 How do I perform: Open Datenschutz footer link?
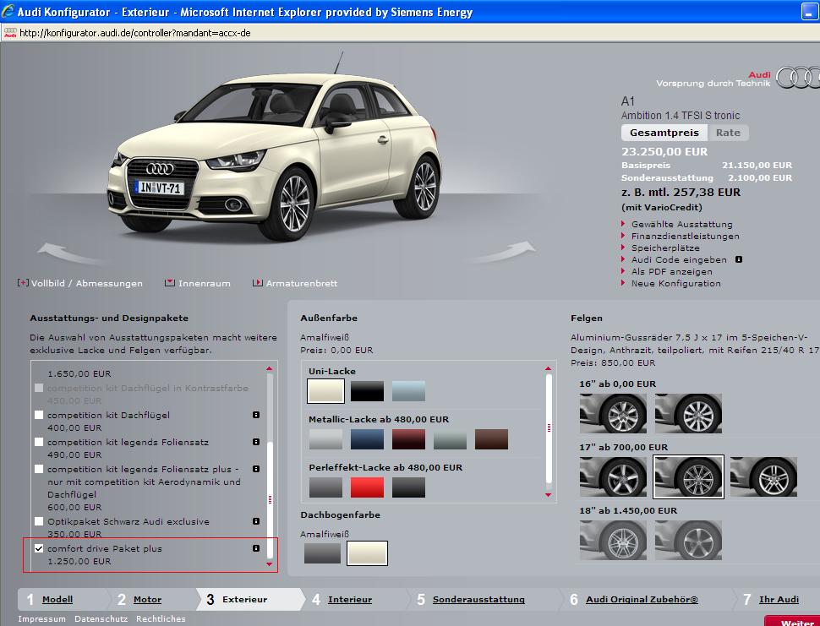click(101, 618)
